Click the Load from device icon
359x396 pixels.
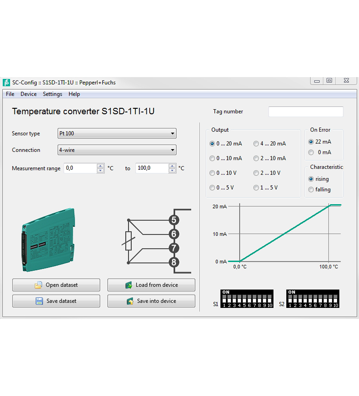(129, 285)
